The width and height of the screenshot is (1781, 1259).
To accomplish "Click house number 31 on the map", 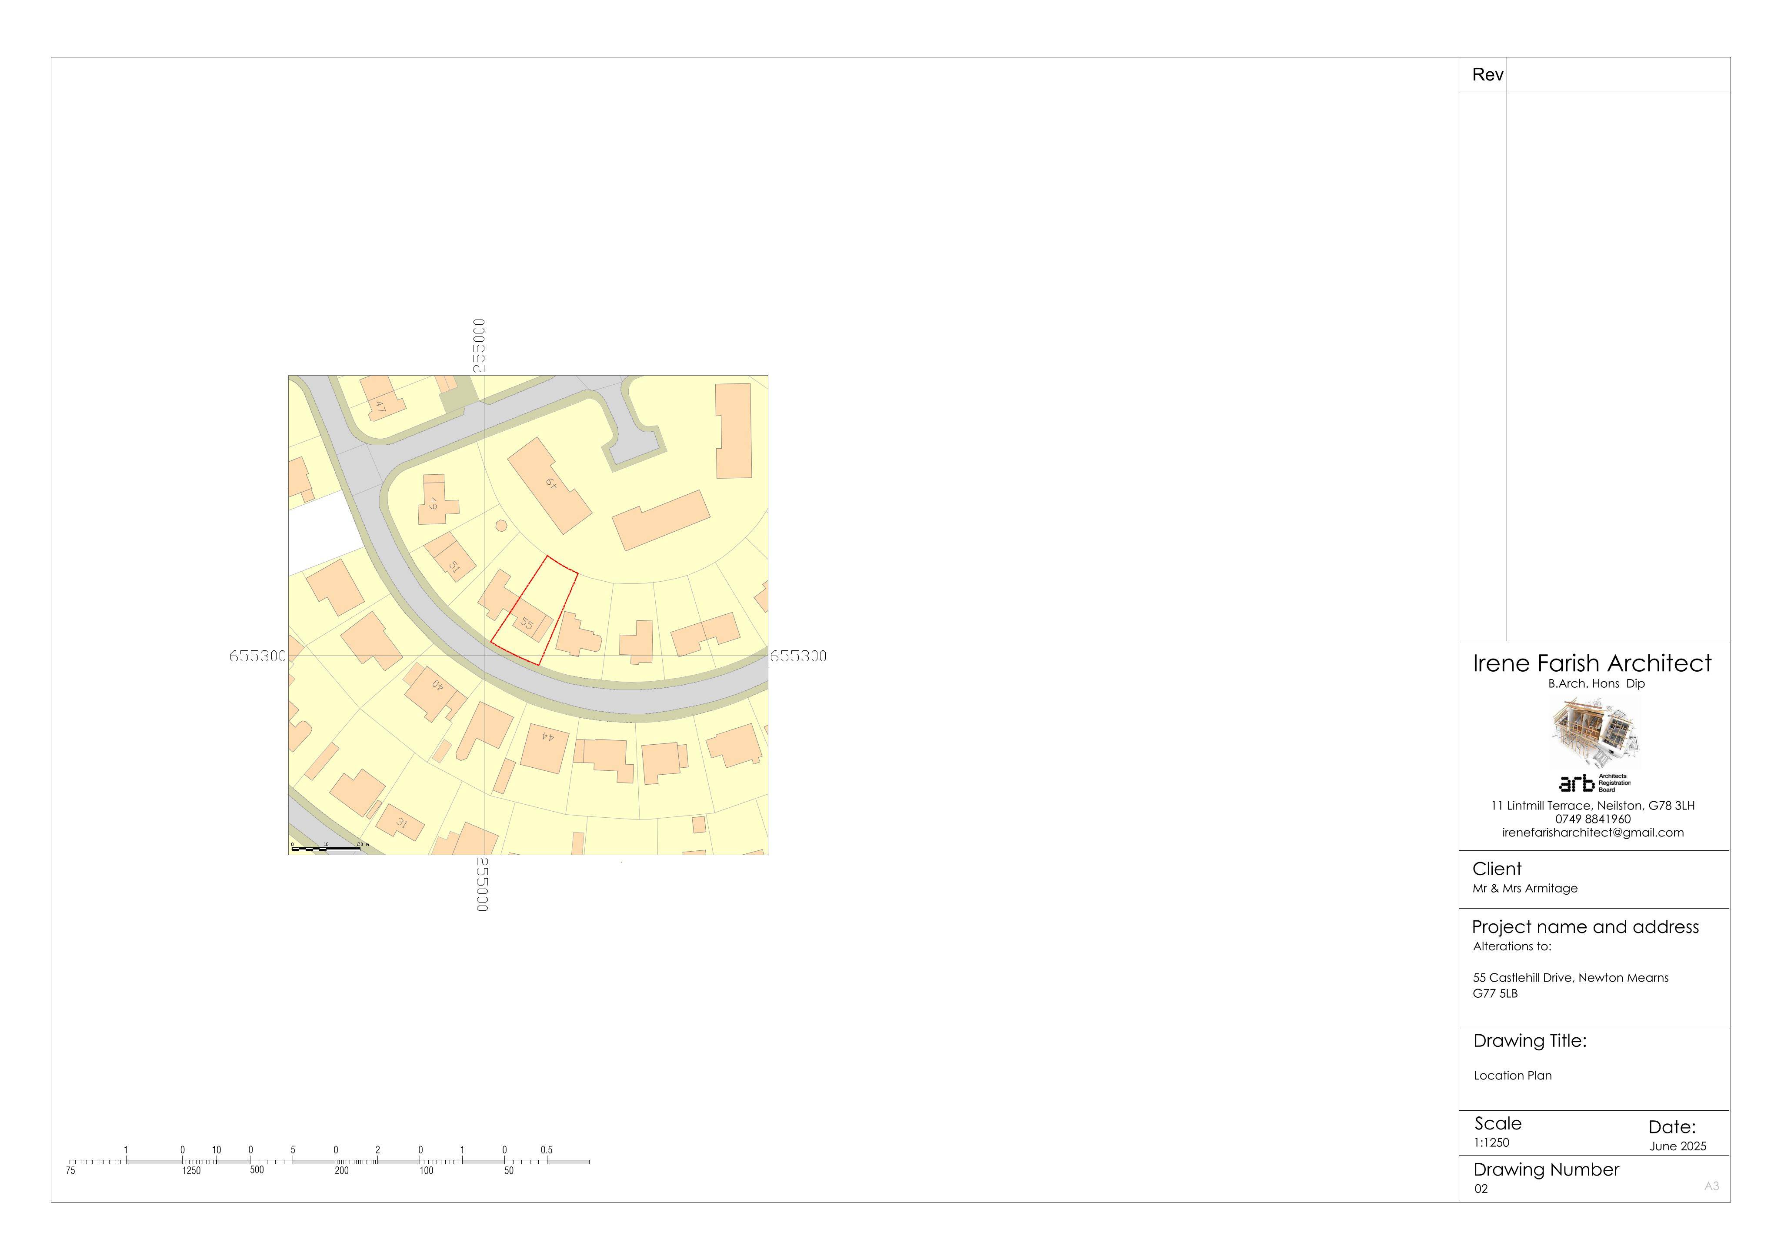I will (402, 823).
